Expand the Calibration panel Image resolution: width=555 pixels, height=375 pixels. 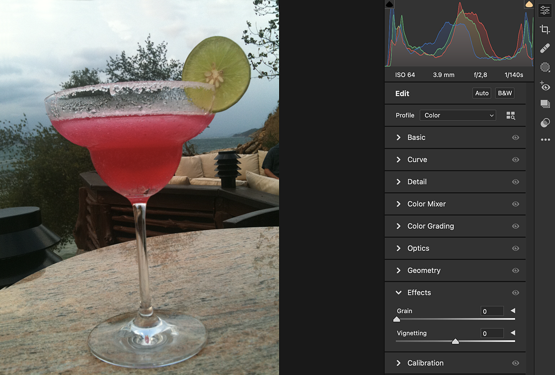pyautogui.click(x=398, y=363)
